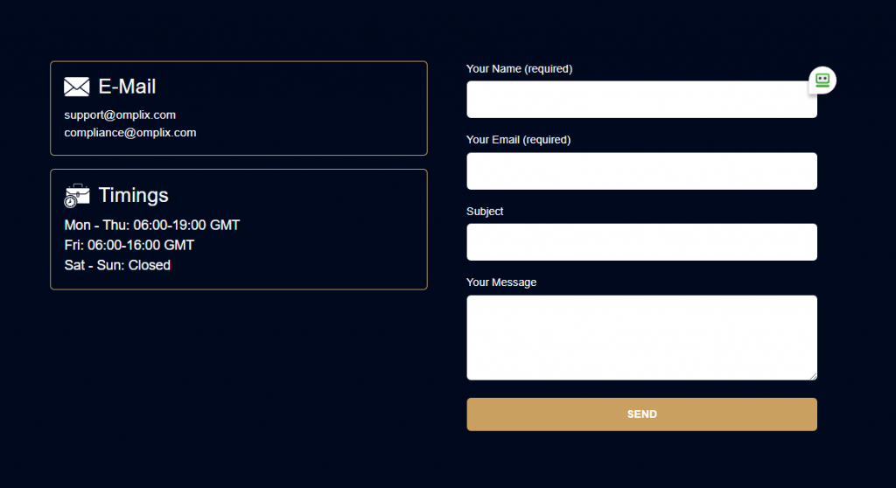Open support@omplix.com email link
This screenshot has height=488, width=896.
coord(120,115)
